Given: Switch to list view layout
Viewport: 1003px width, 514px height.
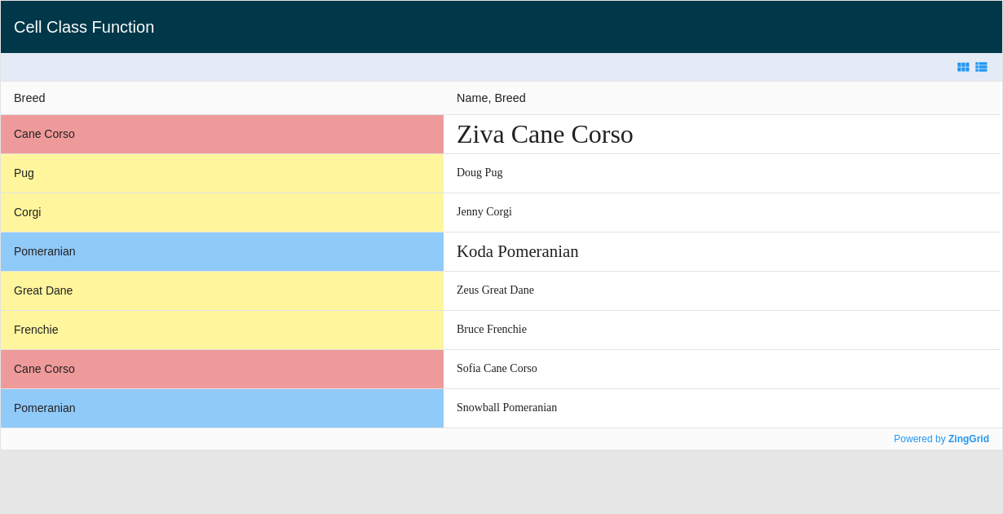Looking at the screenshot, I should coord(981,67).
